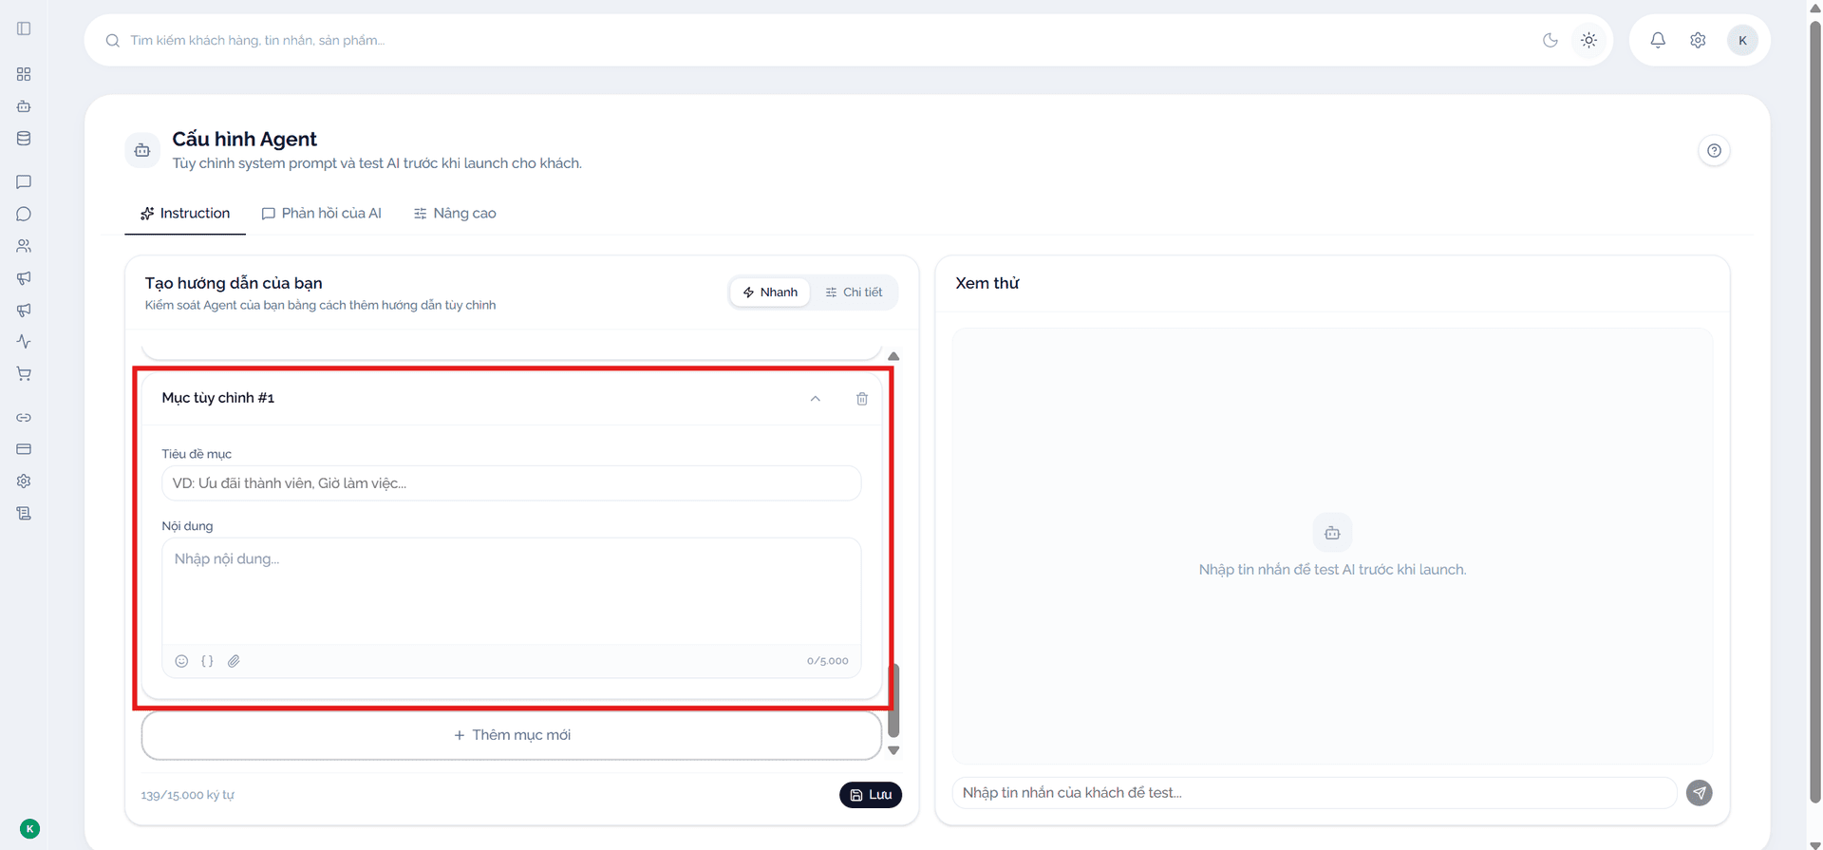Send the test message with arrow button
This screenshot has height=850, width=1823.
[1700, 793]
